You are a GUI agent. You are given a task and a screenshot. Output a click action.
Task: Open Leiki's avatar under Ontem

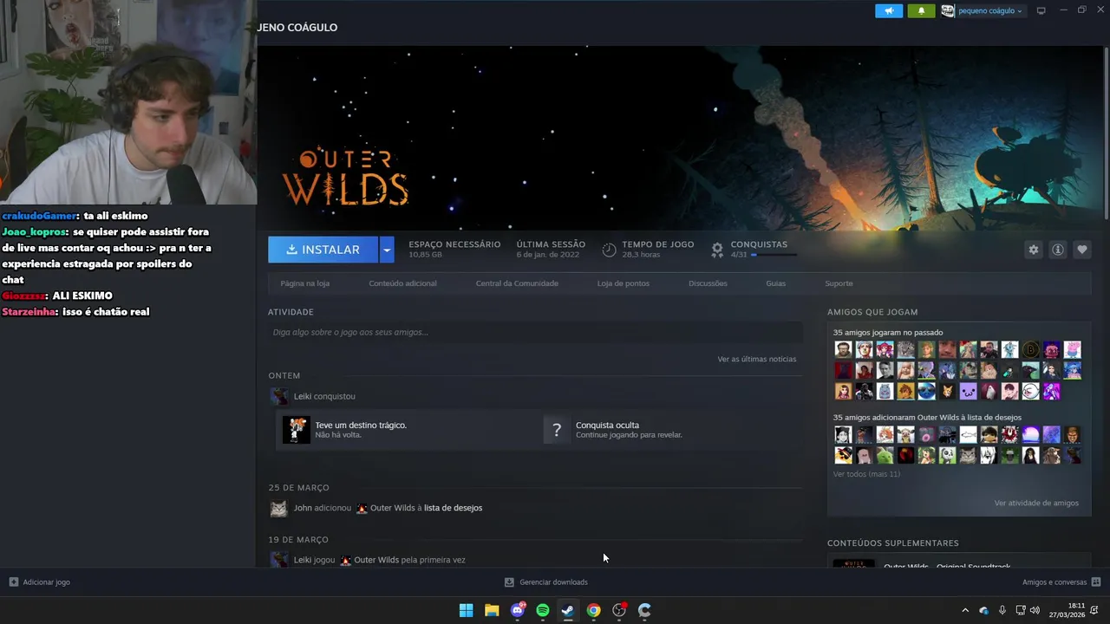(279, 396)
